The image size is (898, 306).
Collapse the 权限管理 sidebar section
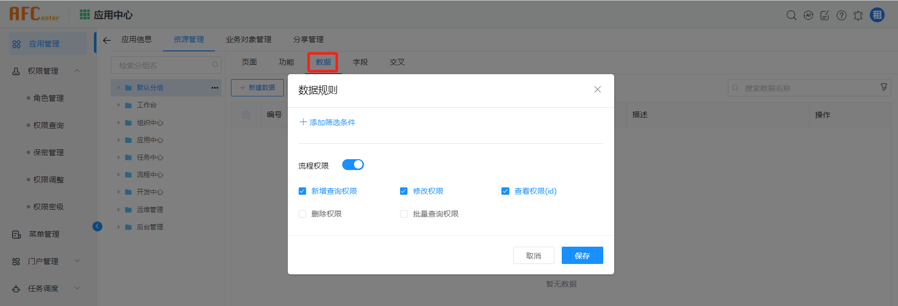pos(77,71)
